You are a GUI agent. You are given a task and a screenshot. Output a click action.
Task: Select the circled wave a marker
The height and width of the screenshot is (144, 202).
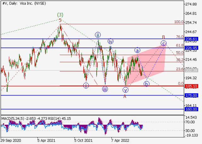point(137,50)
